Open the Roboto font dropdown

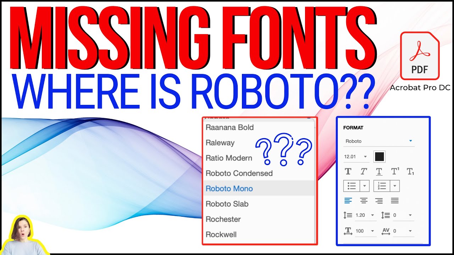tap(379, 141)
